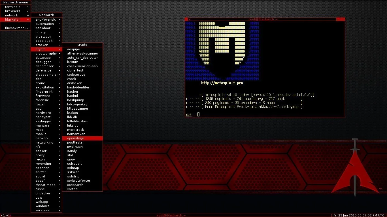
Task: Open the terminals menu
Action: point(12,6)
